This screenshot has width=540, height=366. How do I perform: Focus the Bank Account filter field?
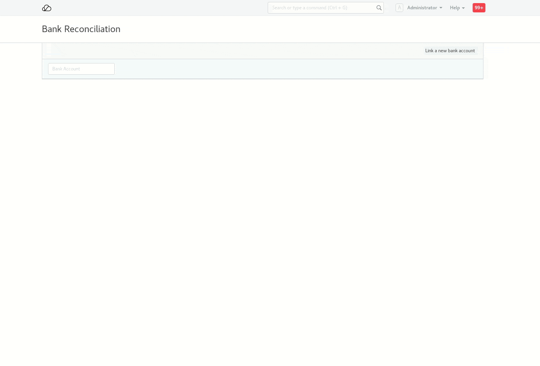tap(81, 69)
